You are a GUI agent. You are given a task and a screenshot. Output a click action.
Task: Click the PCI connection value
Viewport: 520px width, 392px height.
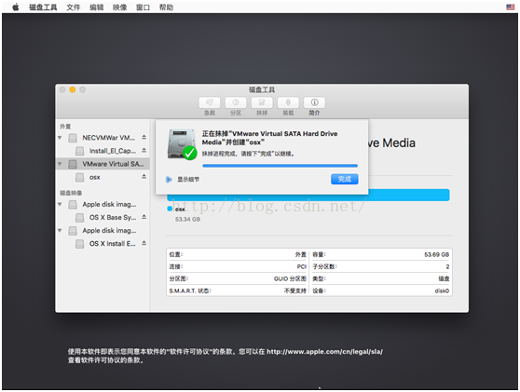[301, 266]
